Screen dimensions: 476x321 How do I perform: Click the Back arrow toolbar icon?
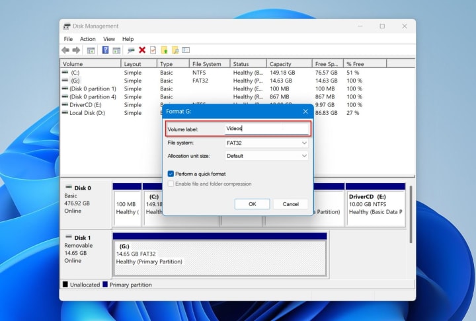coord(65,50)
